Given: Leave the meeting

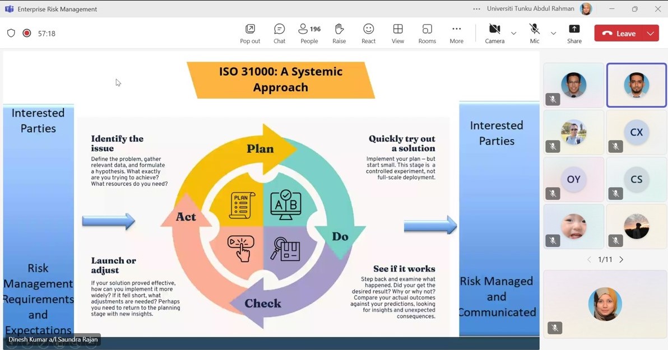Looking at the screenshot, I should click(x=619, y=34).
